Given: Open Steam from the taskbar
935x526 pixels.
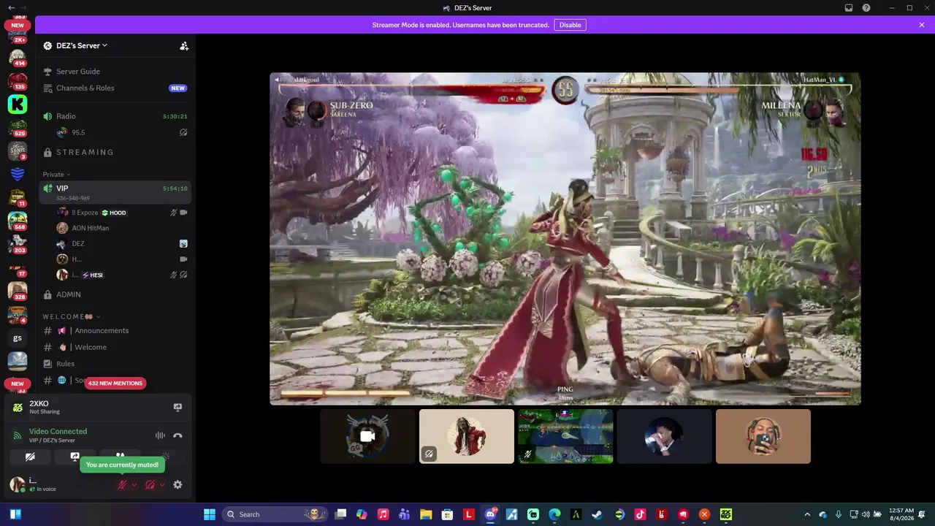Looking at the screenshot, I should coord(597,514).
